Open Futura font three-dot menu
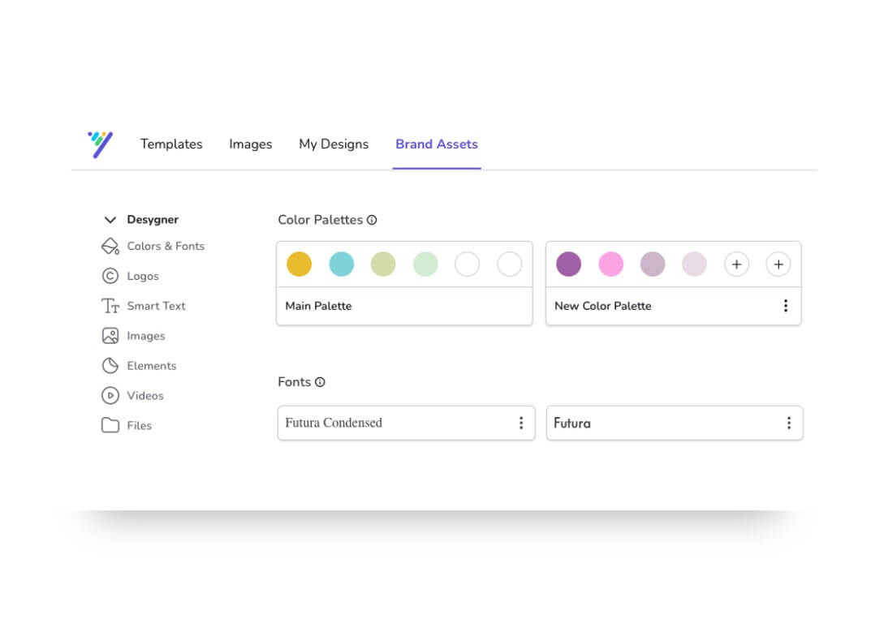This screenshot has width=871, height=632. 788,423
